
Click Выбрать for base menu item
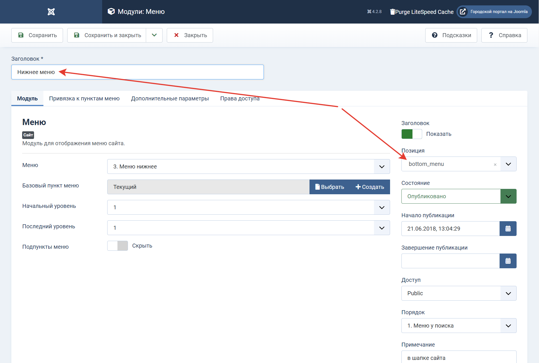pos(330,187)
